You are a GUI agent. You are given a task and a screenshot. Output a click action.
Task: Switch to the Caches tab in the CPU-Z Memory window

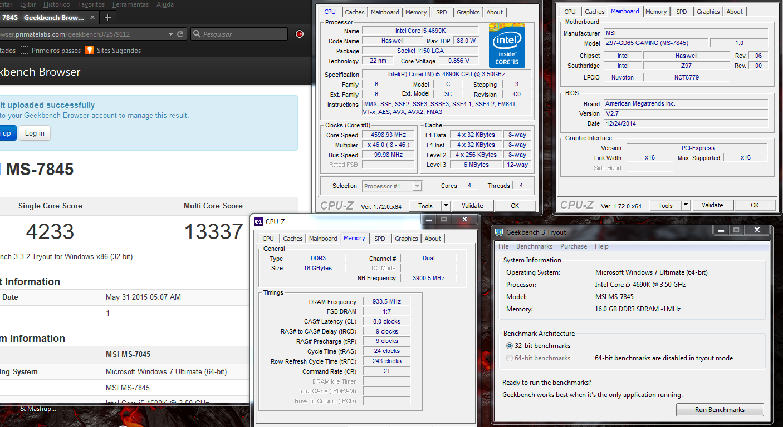tap(292, 239)
